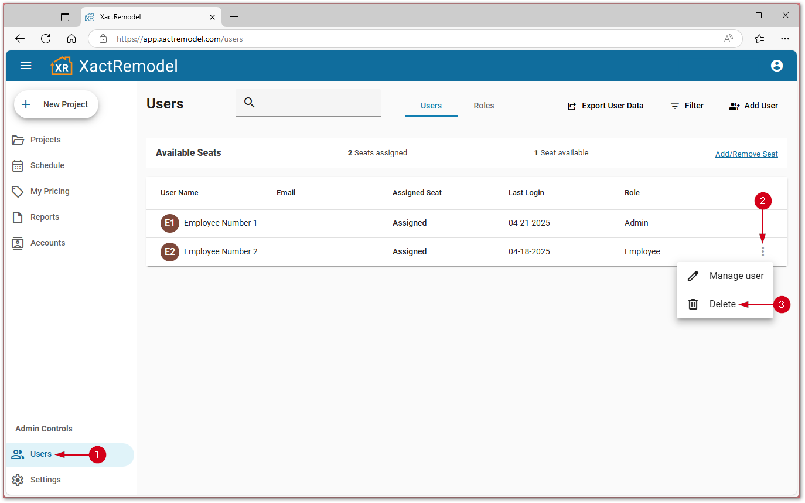Click the User Name column header
Screen dimensions: 805x503
(x=179, y=193)
